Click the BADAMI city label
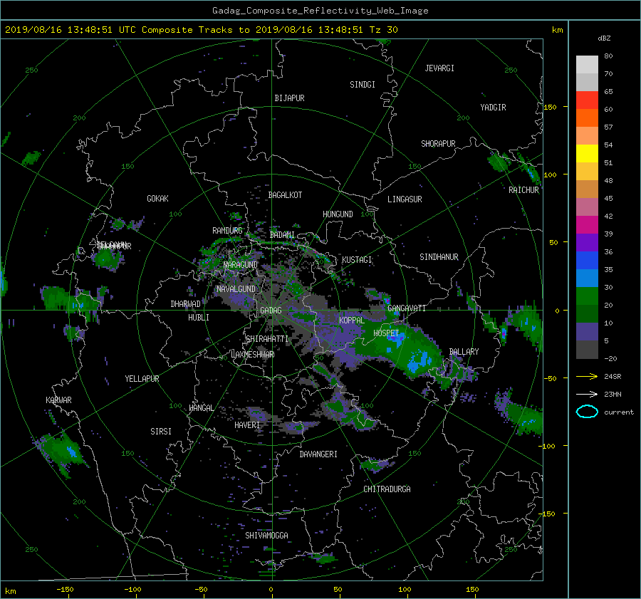The image size is (641, 599). (282, 235)
